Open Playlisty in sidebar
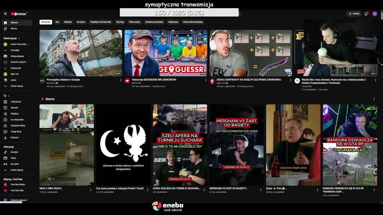The height and width of the screenshot is (215, 383). point(17,114)
